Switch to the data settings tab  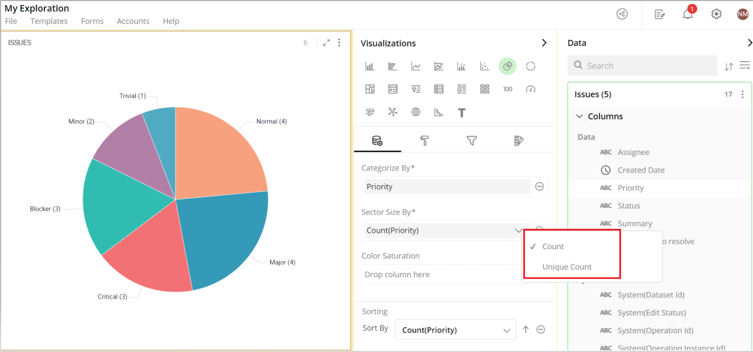pyautogui.click(x=377, y=141)
